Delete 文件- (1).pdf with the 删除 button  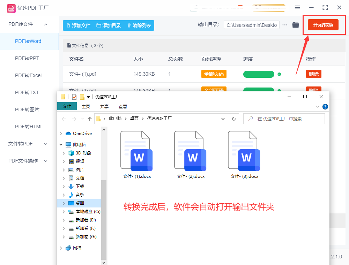pyautogui.click(x=314, y=74)
